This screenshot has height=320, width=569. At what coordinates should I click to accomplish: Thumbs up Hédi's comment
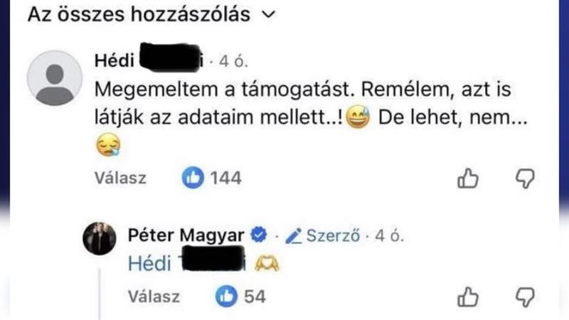coord(467,179)
